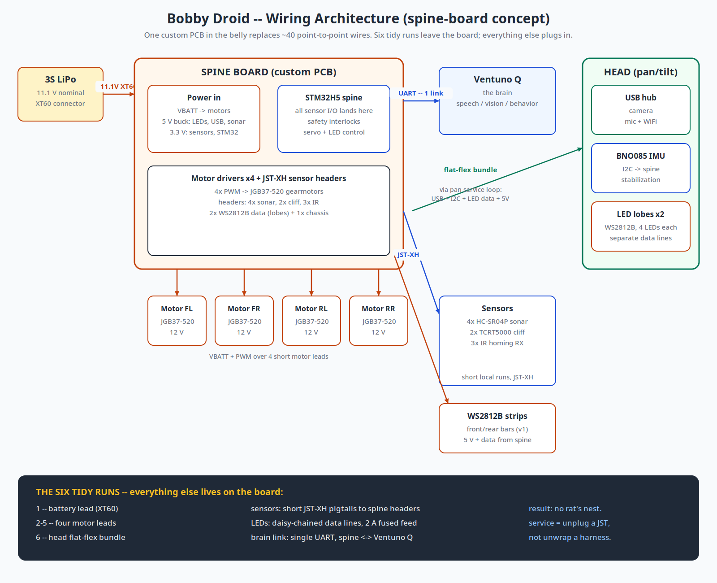Click 'VBATT + PWM over 4 short motor leads'
This screenshot has height=583, width=717.
(x=269, y=357)
